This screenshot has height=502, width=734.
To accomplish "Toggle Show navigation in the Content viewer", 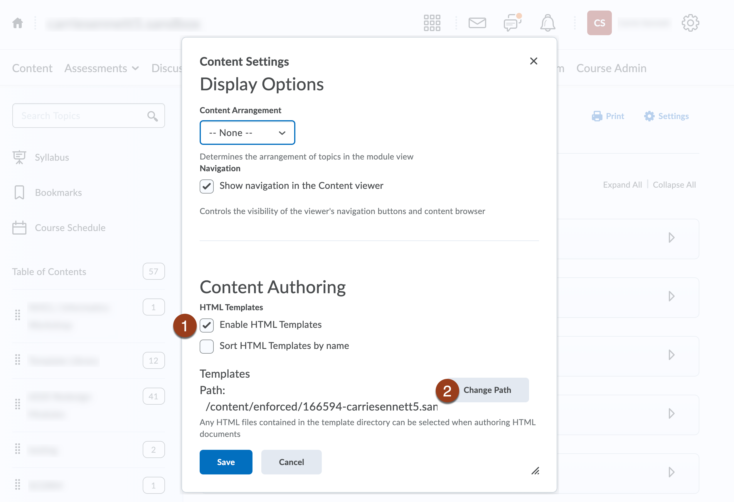I will [207, 186].
